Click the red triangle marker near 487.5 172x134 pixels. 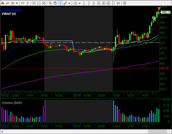153,18
